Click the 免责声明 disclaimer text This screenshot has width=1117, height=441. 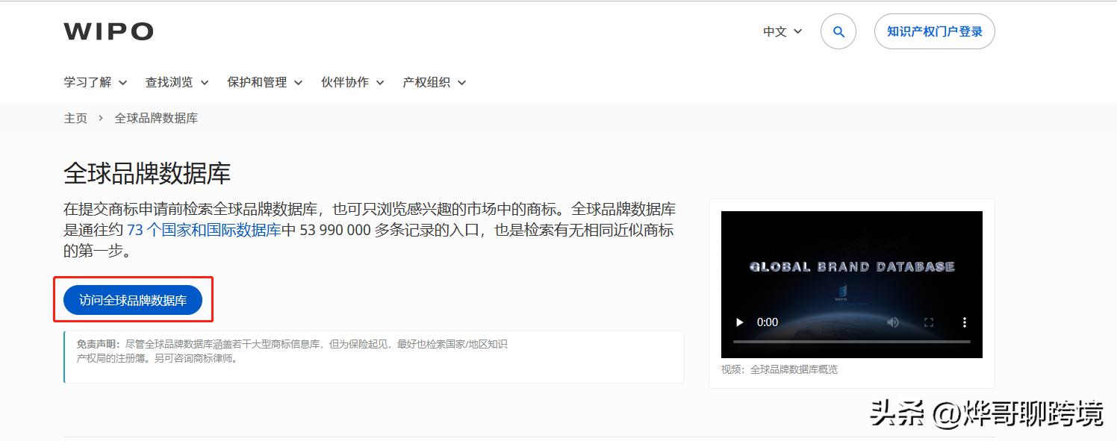293,351
